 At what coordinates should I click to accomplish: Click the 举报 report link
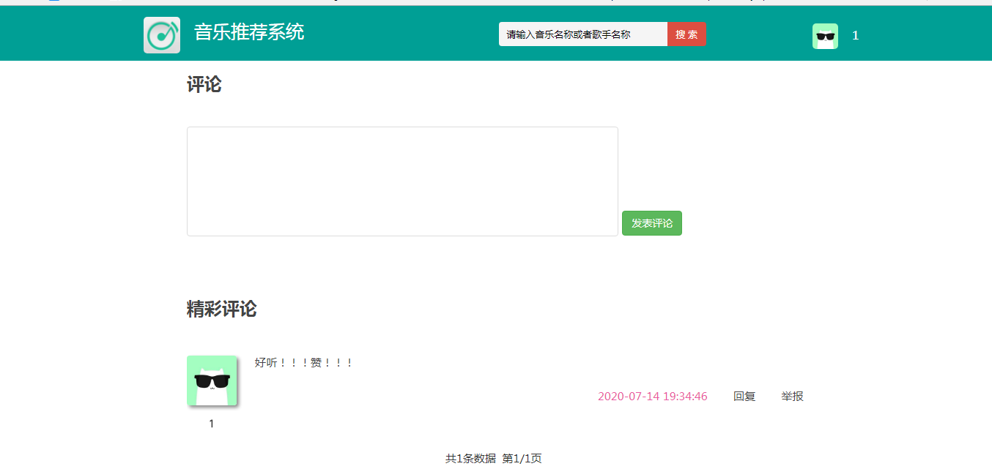point(791,396)
